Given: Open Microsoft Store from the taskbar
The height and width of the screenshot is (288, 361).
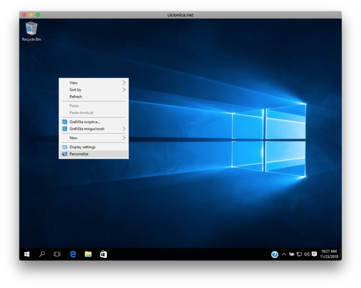Looking at the screenshot, I should [x=103, y=254].
